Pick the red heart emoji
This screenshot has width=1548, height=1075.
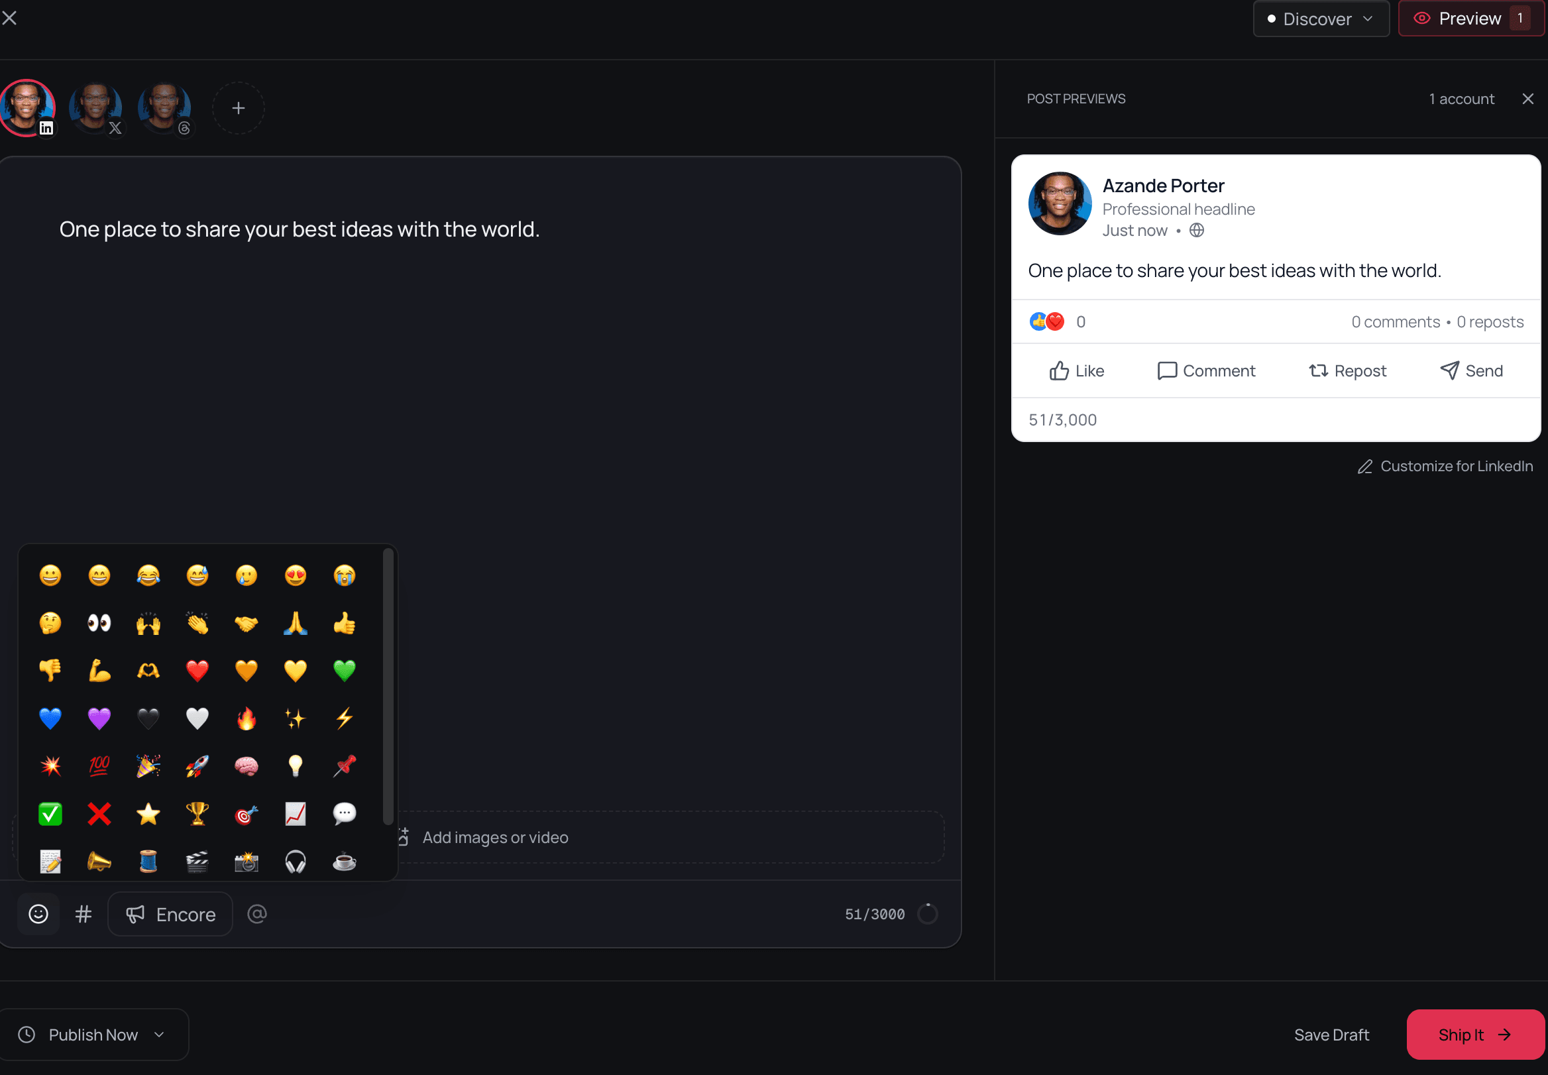pyautogui.click(x=197, y=670)
